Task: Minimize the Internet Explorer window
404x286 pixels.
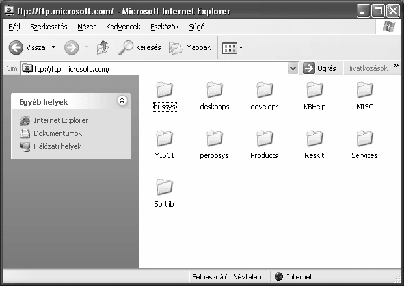Action: click(x=363, y=11)
